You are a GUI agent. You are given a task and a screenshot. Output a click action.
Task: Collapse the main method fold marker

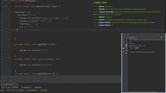pos(10,6)
